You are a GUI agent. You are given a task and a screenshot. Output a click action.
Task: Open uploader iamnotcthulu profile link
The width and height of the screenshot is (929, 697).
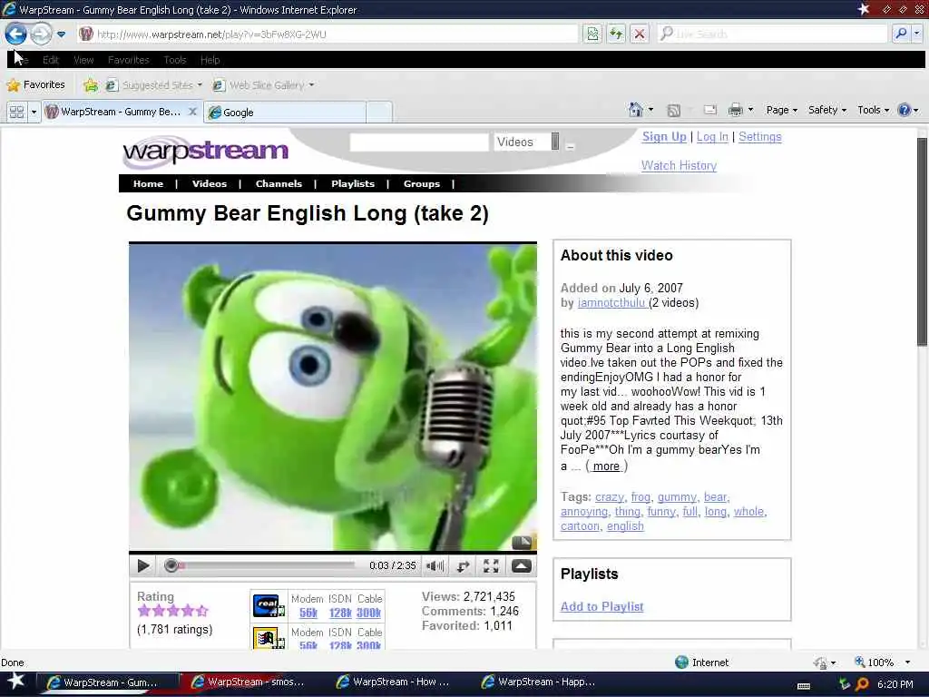coord(611,303)
